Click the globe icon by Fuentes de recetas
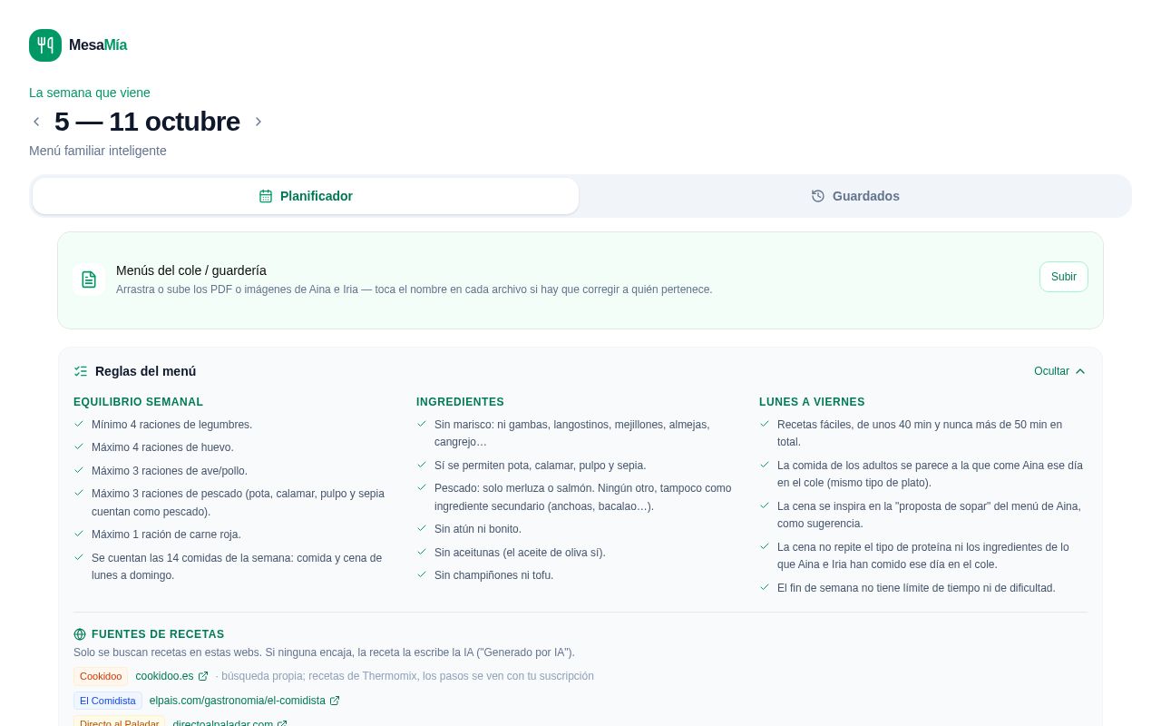This screenshot has width=1161, height=726. coord(80,634)
